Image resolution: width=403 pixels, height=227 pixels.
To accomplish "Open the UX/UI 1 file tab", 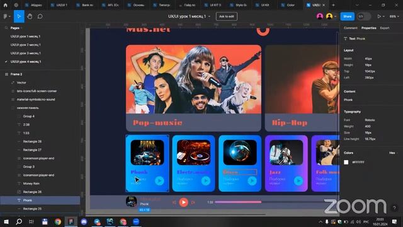I will pos(60,5).
